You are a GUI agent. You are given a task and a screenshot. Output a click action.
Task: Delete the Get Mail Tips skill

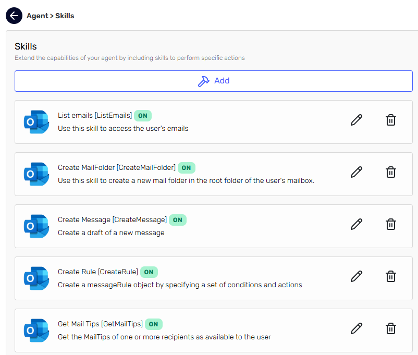390,328
